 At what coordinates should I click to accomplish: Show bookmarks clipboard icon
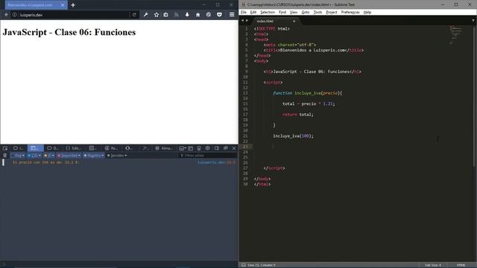pyautogui.click(x=165, y=15)
